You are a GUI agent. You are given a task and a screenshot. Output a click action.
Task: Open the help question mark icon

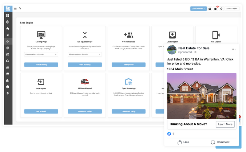(8, 87)
